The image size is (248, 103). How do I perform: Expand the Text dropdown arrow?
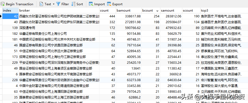pyautogui.click(x=54, y=4)
